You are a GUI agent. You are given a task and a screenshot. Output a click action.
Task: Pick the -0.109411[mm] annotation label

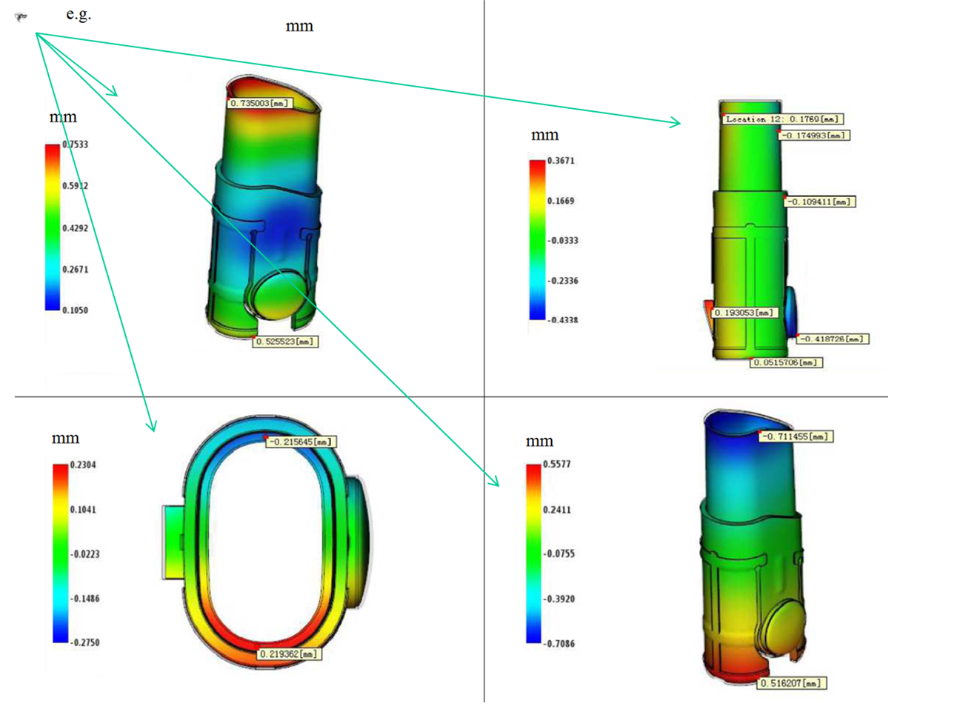(819, 202)
